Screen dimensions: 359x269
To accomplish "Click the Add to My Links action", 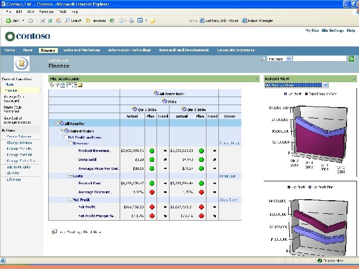I will [x=18, y=167].
